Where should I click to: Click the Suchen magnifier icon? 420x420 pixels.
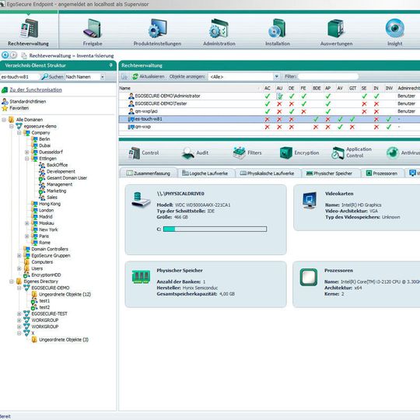(x=44, y=77)
